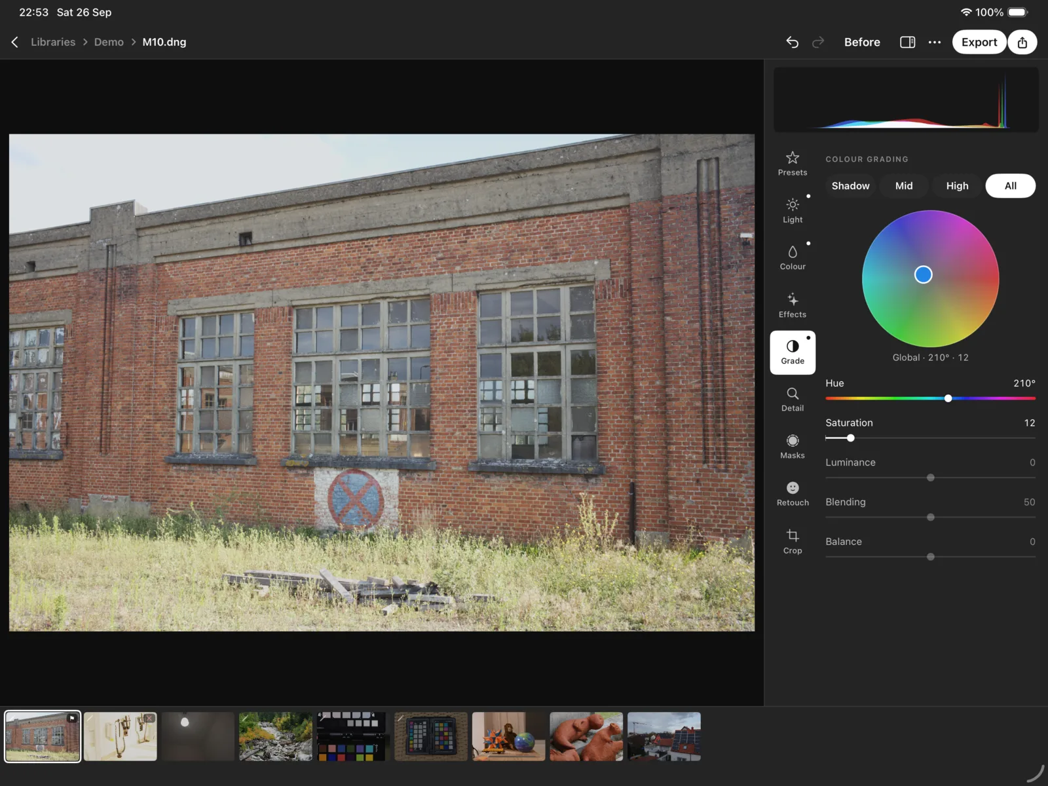
Task: Redo the last undone edit
Action: 818,42
